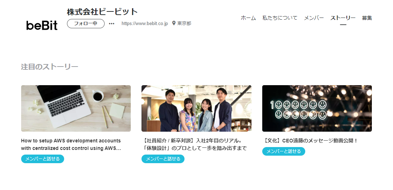Visit the https://www.bebit.co.jp link

(x=145, y=24)
